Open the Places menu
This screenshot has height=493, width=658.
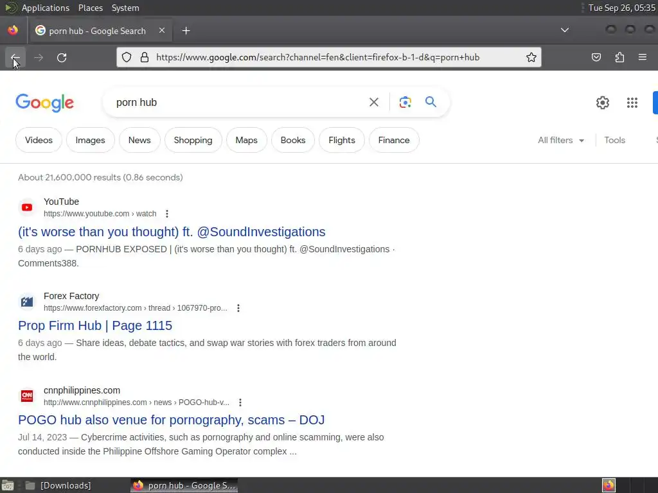[x=91, y=8]
